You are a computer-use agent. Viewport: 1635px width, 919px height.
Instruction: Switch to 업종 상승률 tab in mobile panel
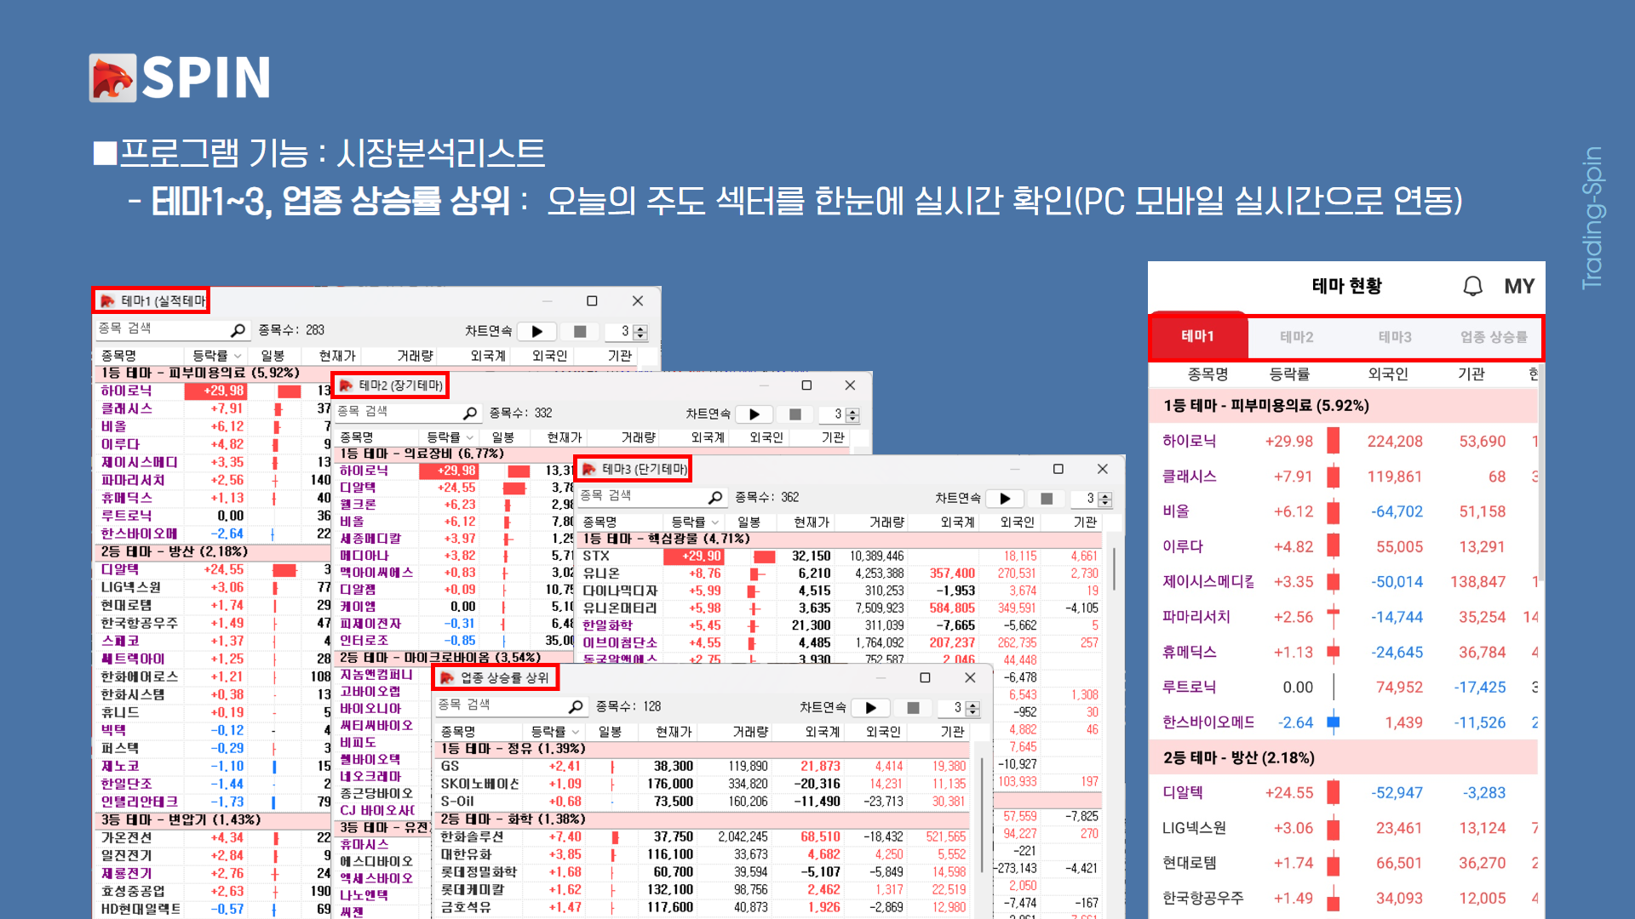(1494, 337)
